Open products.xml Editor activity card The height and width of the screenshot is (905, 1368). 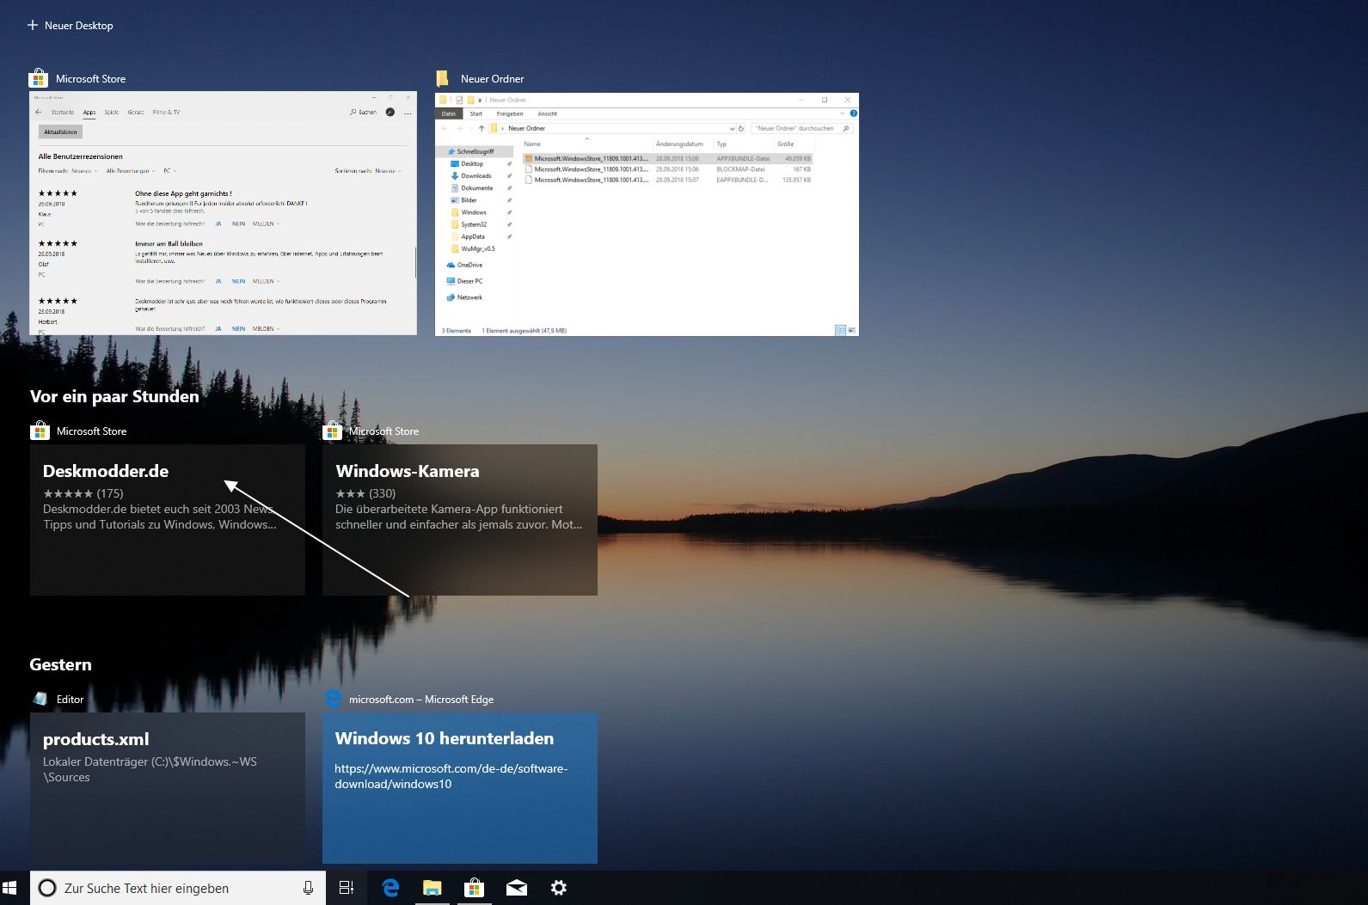pos(168,787)
